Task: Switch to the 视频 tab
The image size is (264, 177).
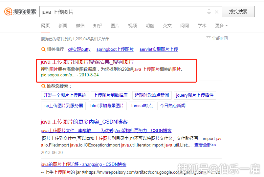Action: (x=133, y=26)
